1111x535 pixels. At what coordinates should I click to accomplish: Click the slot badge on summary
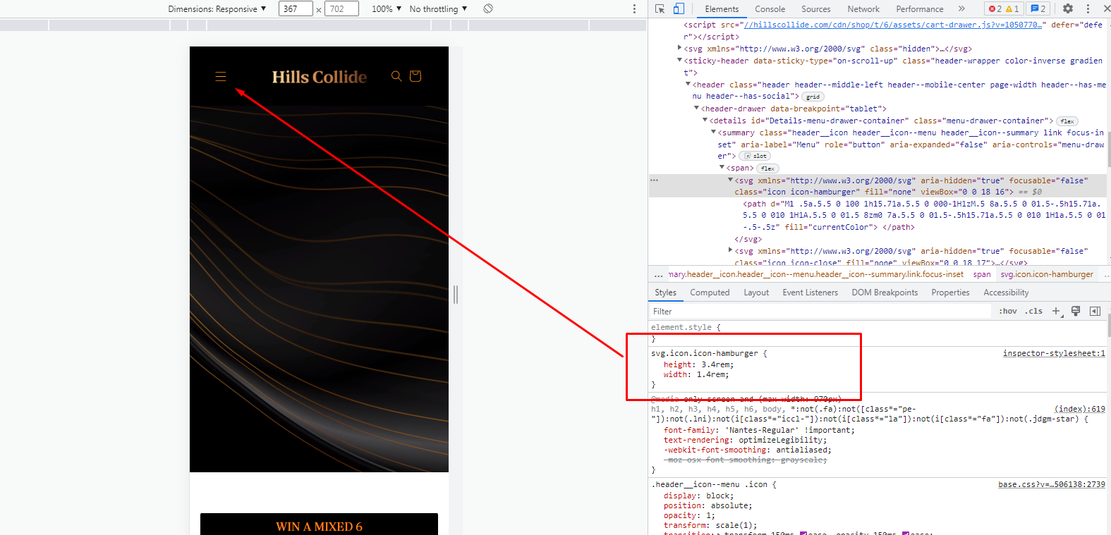coord(755,156)
